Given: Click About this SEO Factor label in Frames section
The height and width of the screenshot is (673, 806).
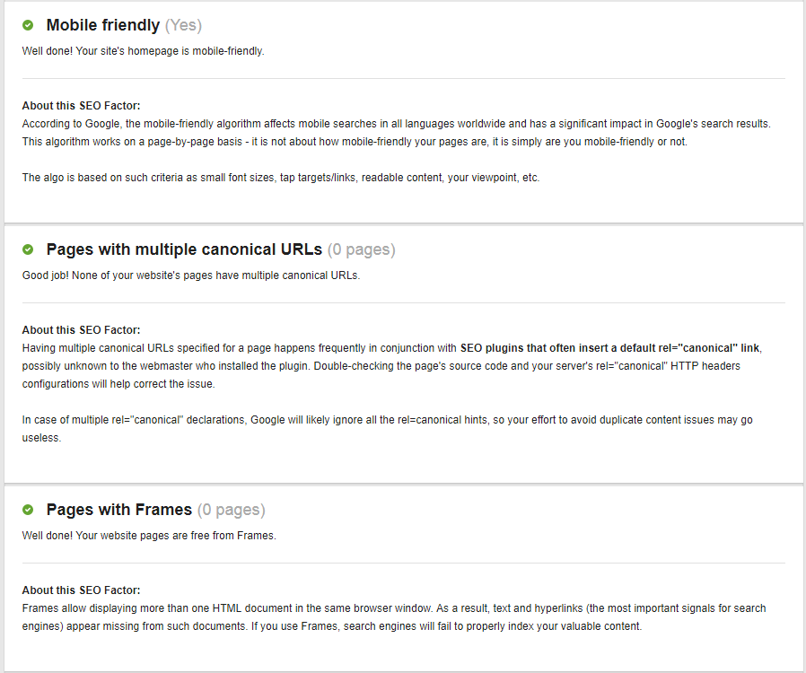Looking at the screenshot, I should (81, 590).
